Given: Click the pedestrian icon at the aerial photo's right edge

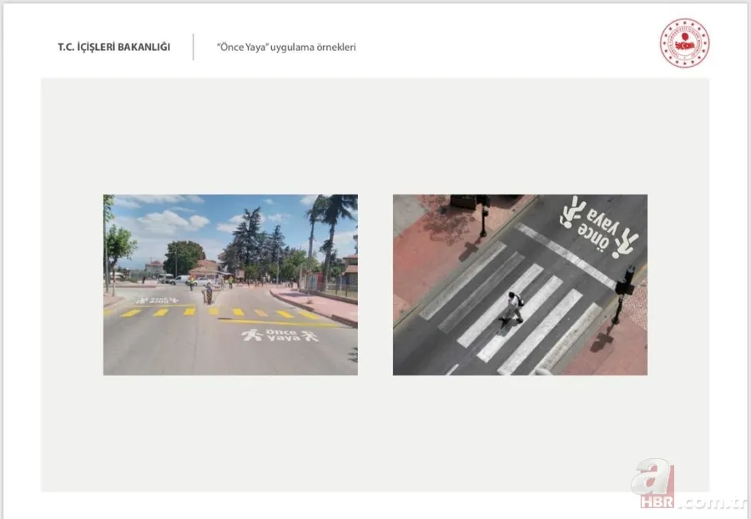Looking at the screenshot, I should [625, 242].
